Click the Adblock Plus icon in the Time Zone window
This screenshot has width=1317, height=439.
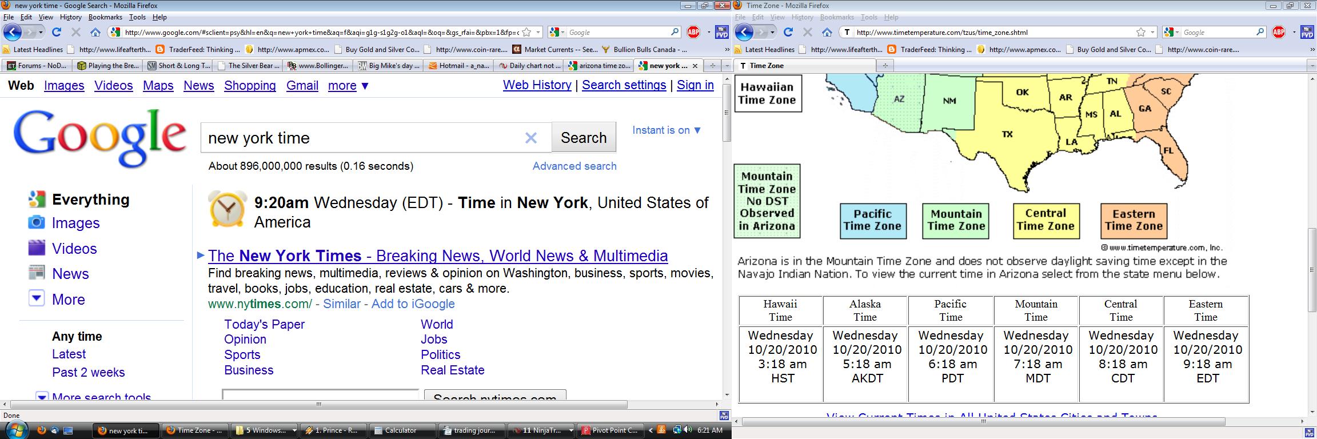coord(1279,32)
